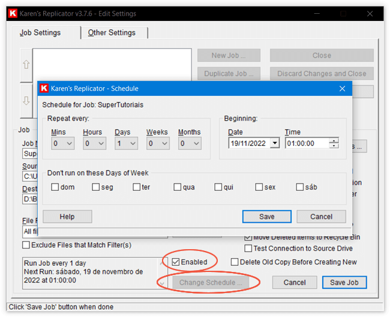
Task: Click the Time input field
Action: pos(307,143)
